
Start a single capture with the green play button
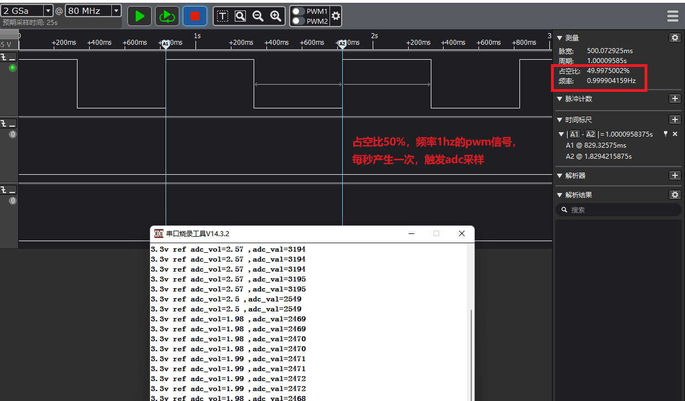click(x=140, y=16)
